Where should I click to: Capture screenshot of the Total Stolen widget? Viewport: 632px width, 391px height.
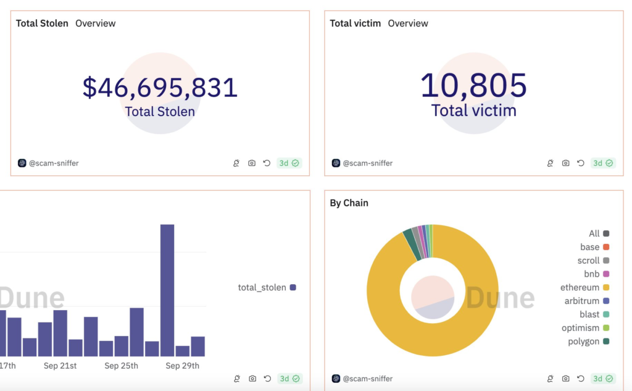252,163
